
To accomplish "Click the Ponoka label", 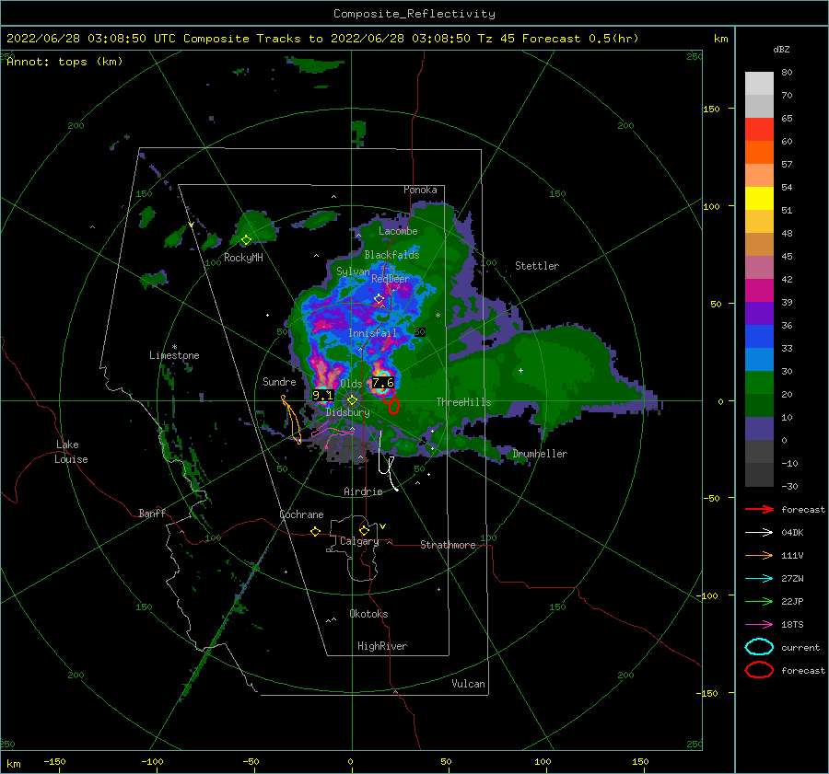I will (x=420, y=190).
